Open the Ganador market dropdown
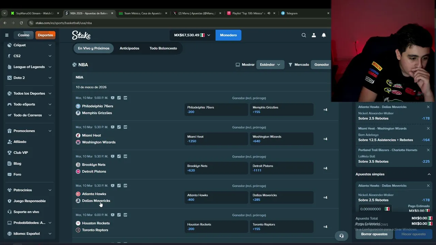 (x=321, y=65)
